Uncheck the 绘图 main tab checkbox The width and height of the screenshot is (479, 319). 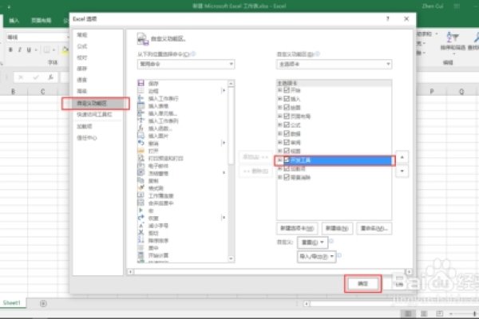(x=287, y=107)
